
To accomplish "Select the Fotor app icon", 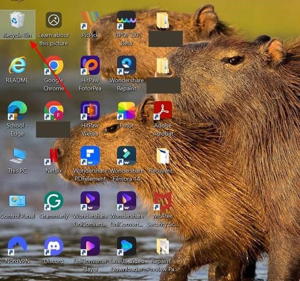I will [x=126, y=111].
